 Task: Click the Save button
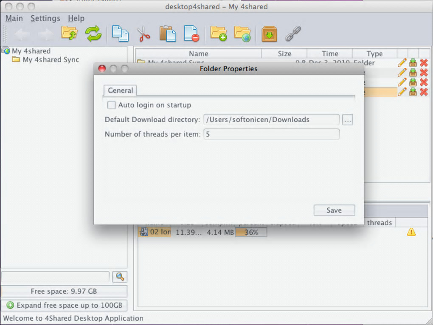(334, 210)
